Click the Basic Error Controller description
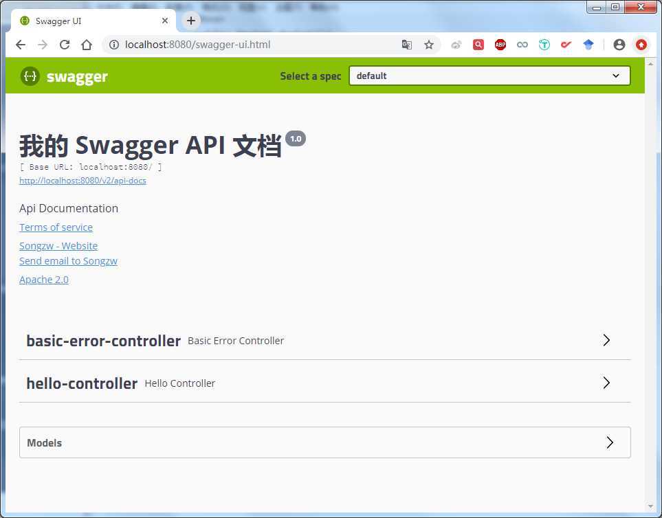 (236, 341)
